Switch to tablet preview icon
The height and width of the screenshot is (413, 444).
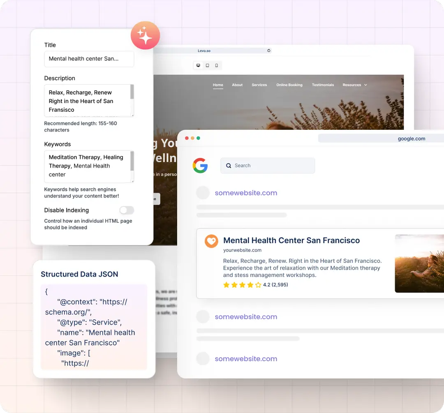(x=207, y=65)
